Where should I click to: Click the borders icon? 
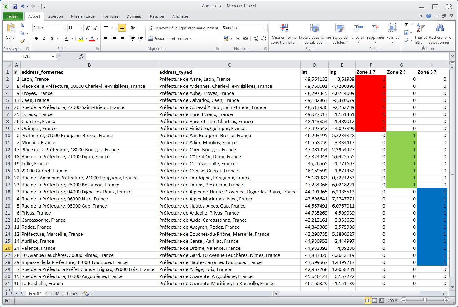(x=67, y=38)
